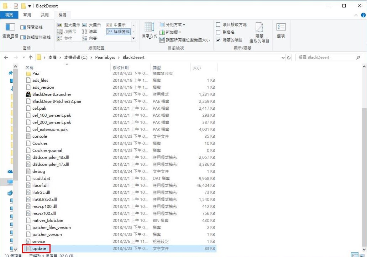Switch to content layout
Screen dimensions: 367x257
pos(89,38)
